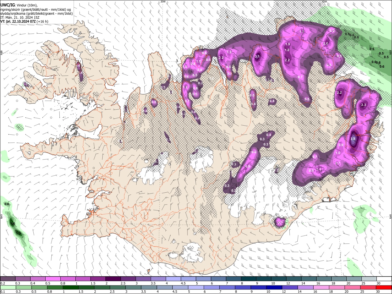Click the 2.0 snowfall value on the map
This screenshot has height=294, width=392.
326,43
